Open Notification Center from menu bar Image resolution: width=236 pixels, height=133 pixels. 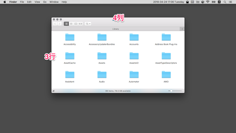[230, 2]
